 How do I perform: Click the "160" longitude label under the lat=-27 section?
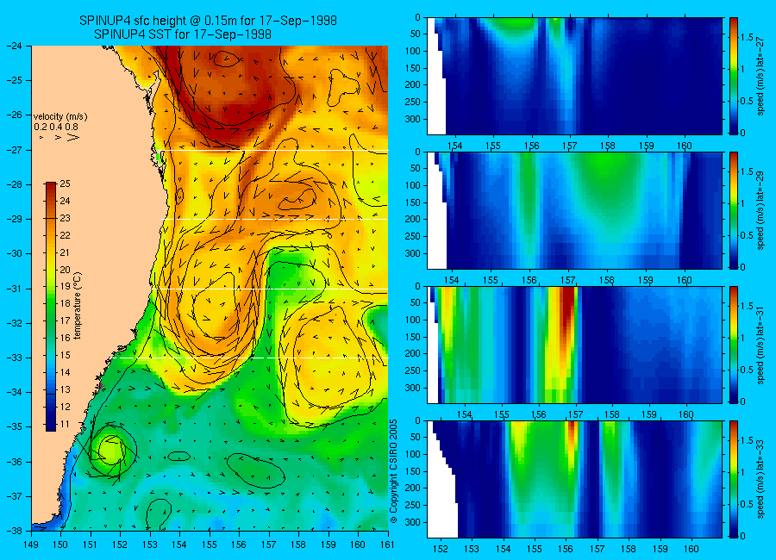coord(685,146)
